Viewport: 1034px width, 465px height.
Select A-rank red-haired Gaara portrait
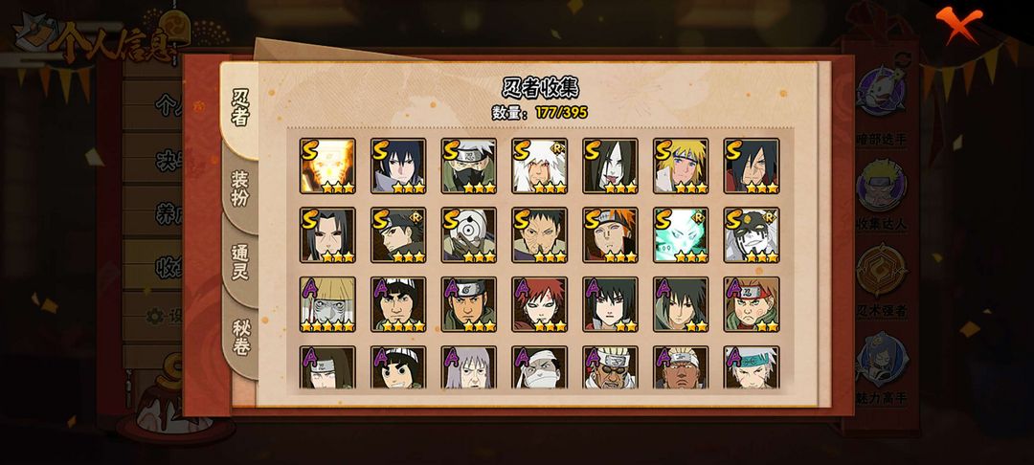539,304
